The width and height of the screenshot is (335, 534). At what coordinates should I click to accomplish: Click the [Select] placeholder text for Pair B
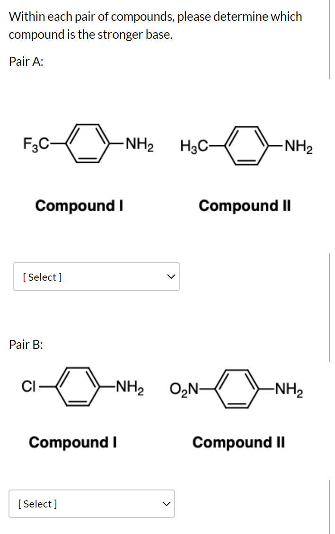36,504
